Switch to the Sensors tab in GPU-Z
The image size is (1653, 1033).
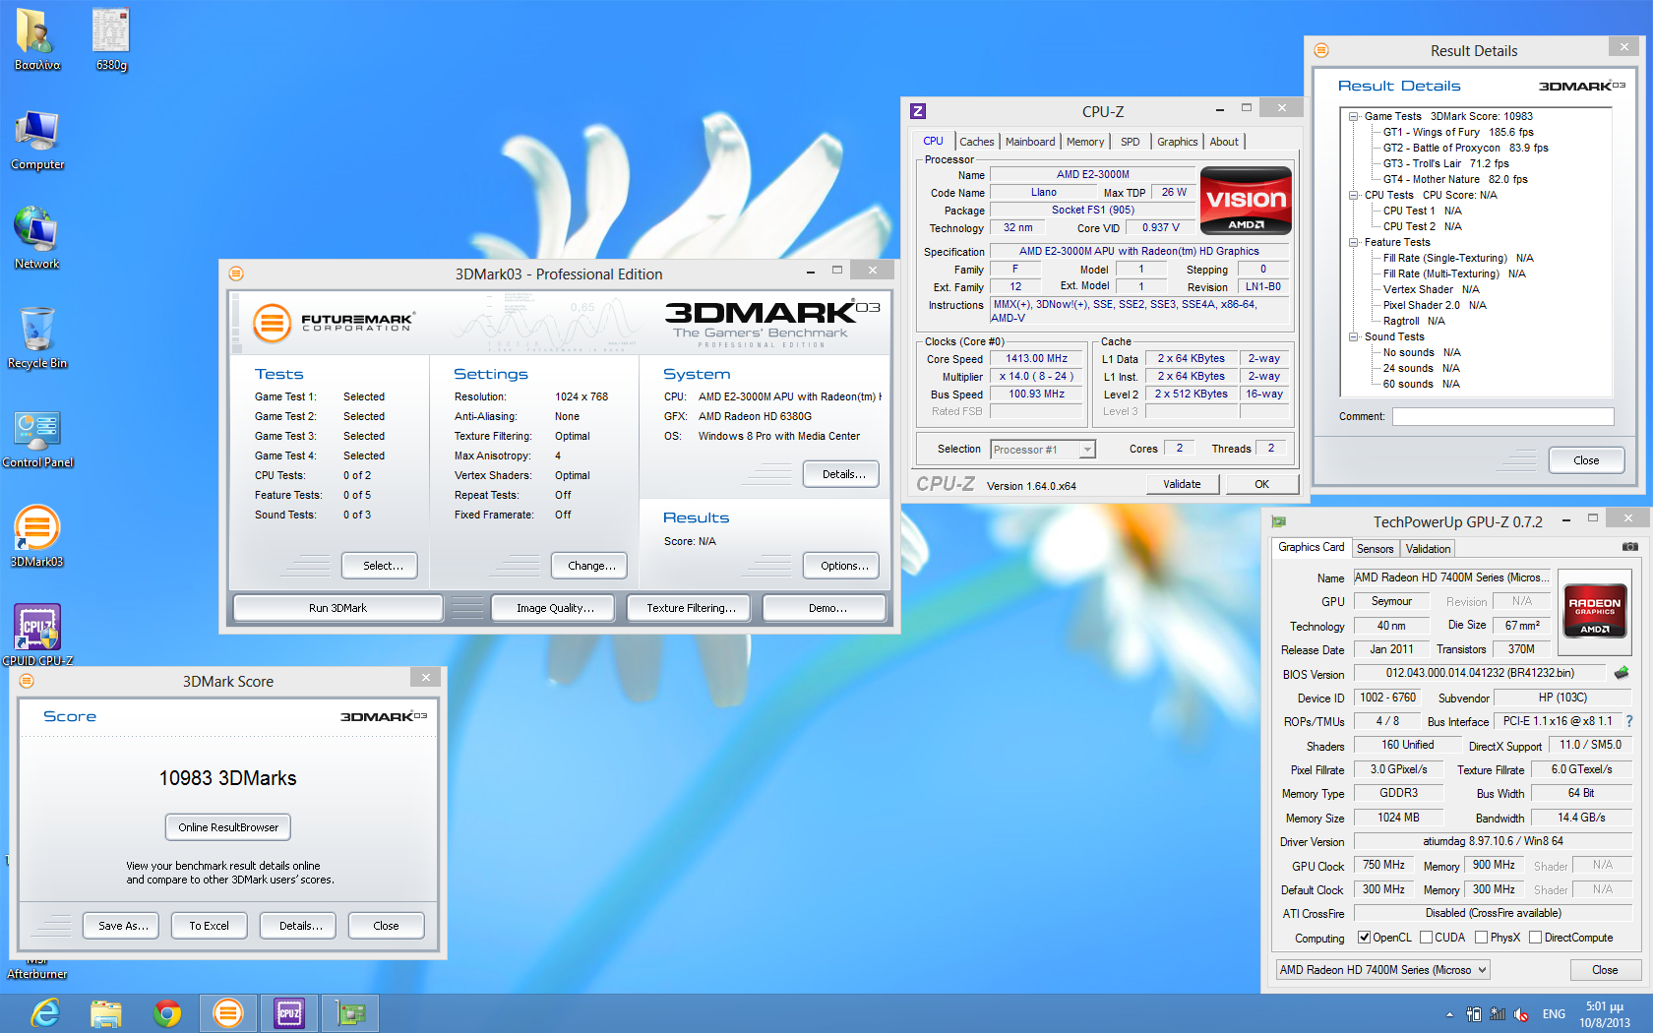click(x=1375, y=549)
